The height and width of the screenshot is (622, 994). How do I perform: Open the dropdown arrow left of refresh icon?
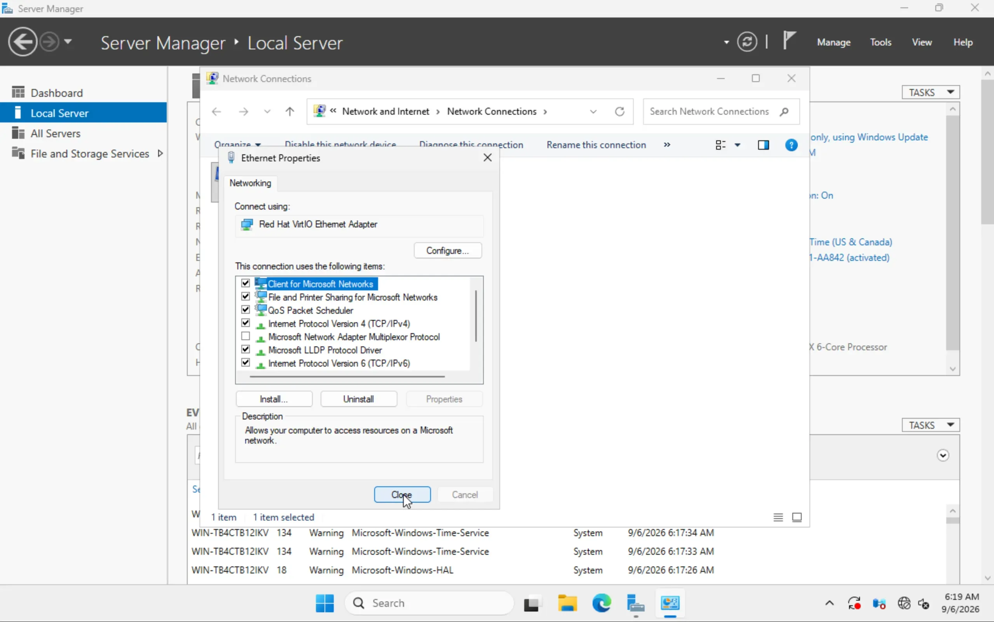726,42
